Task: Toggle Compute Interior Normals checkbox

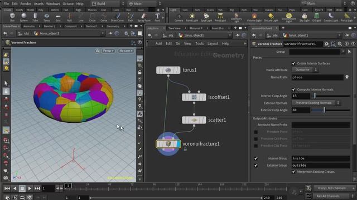Action: click(x=293, y=89)
